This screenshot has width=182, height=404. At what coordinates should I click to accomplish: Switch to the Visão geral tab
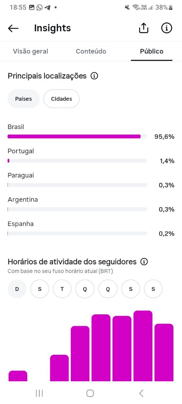point(31,51)
